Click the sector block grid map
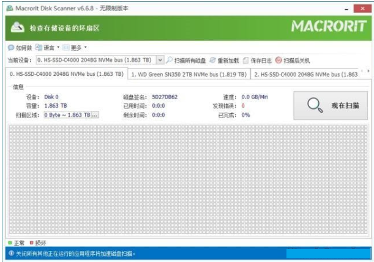The height and width of the screenshot is (262, 374). (188, 179)
